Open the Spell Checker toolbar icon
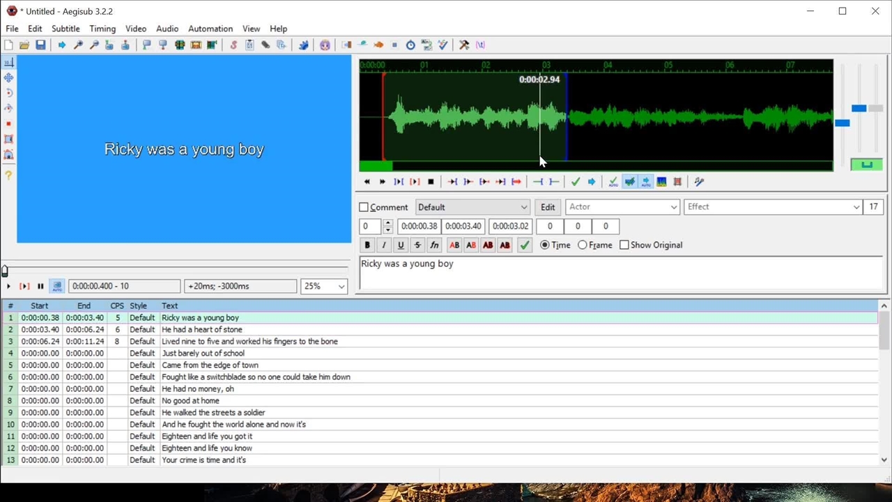The width and height of the screenshot is (892, 502). (443, 45)
